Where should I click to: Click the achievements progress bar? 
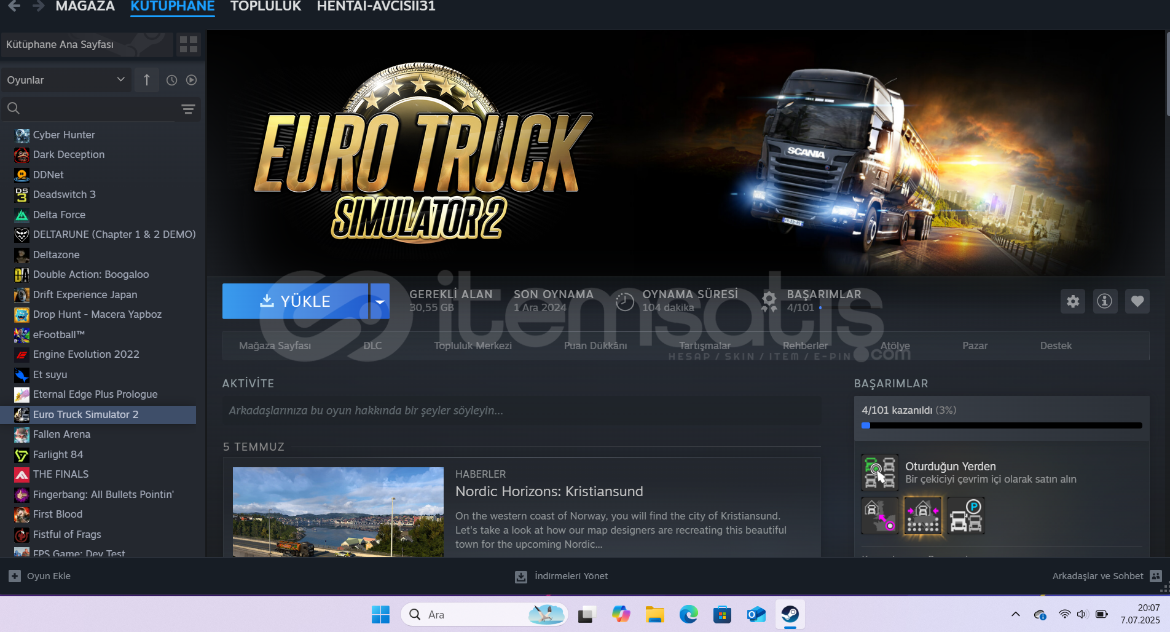(1002, 425)
